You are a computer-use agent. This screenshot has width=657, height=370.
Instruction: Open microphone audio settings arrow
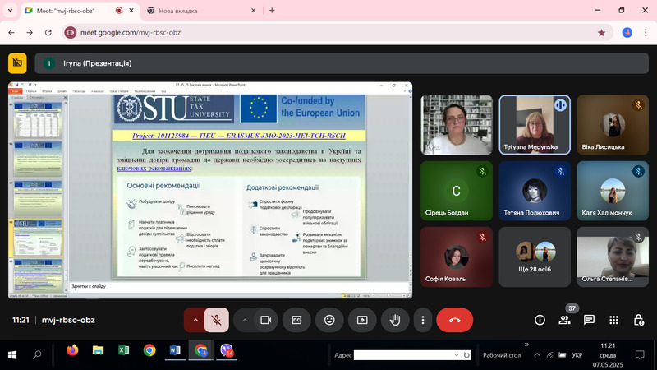pyautogui.click(x=195, y=320)
